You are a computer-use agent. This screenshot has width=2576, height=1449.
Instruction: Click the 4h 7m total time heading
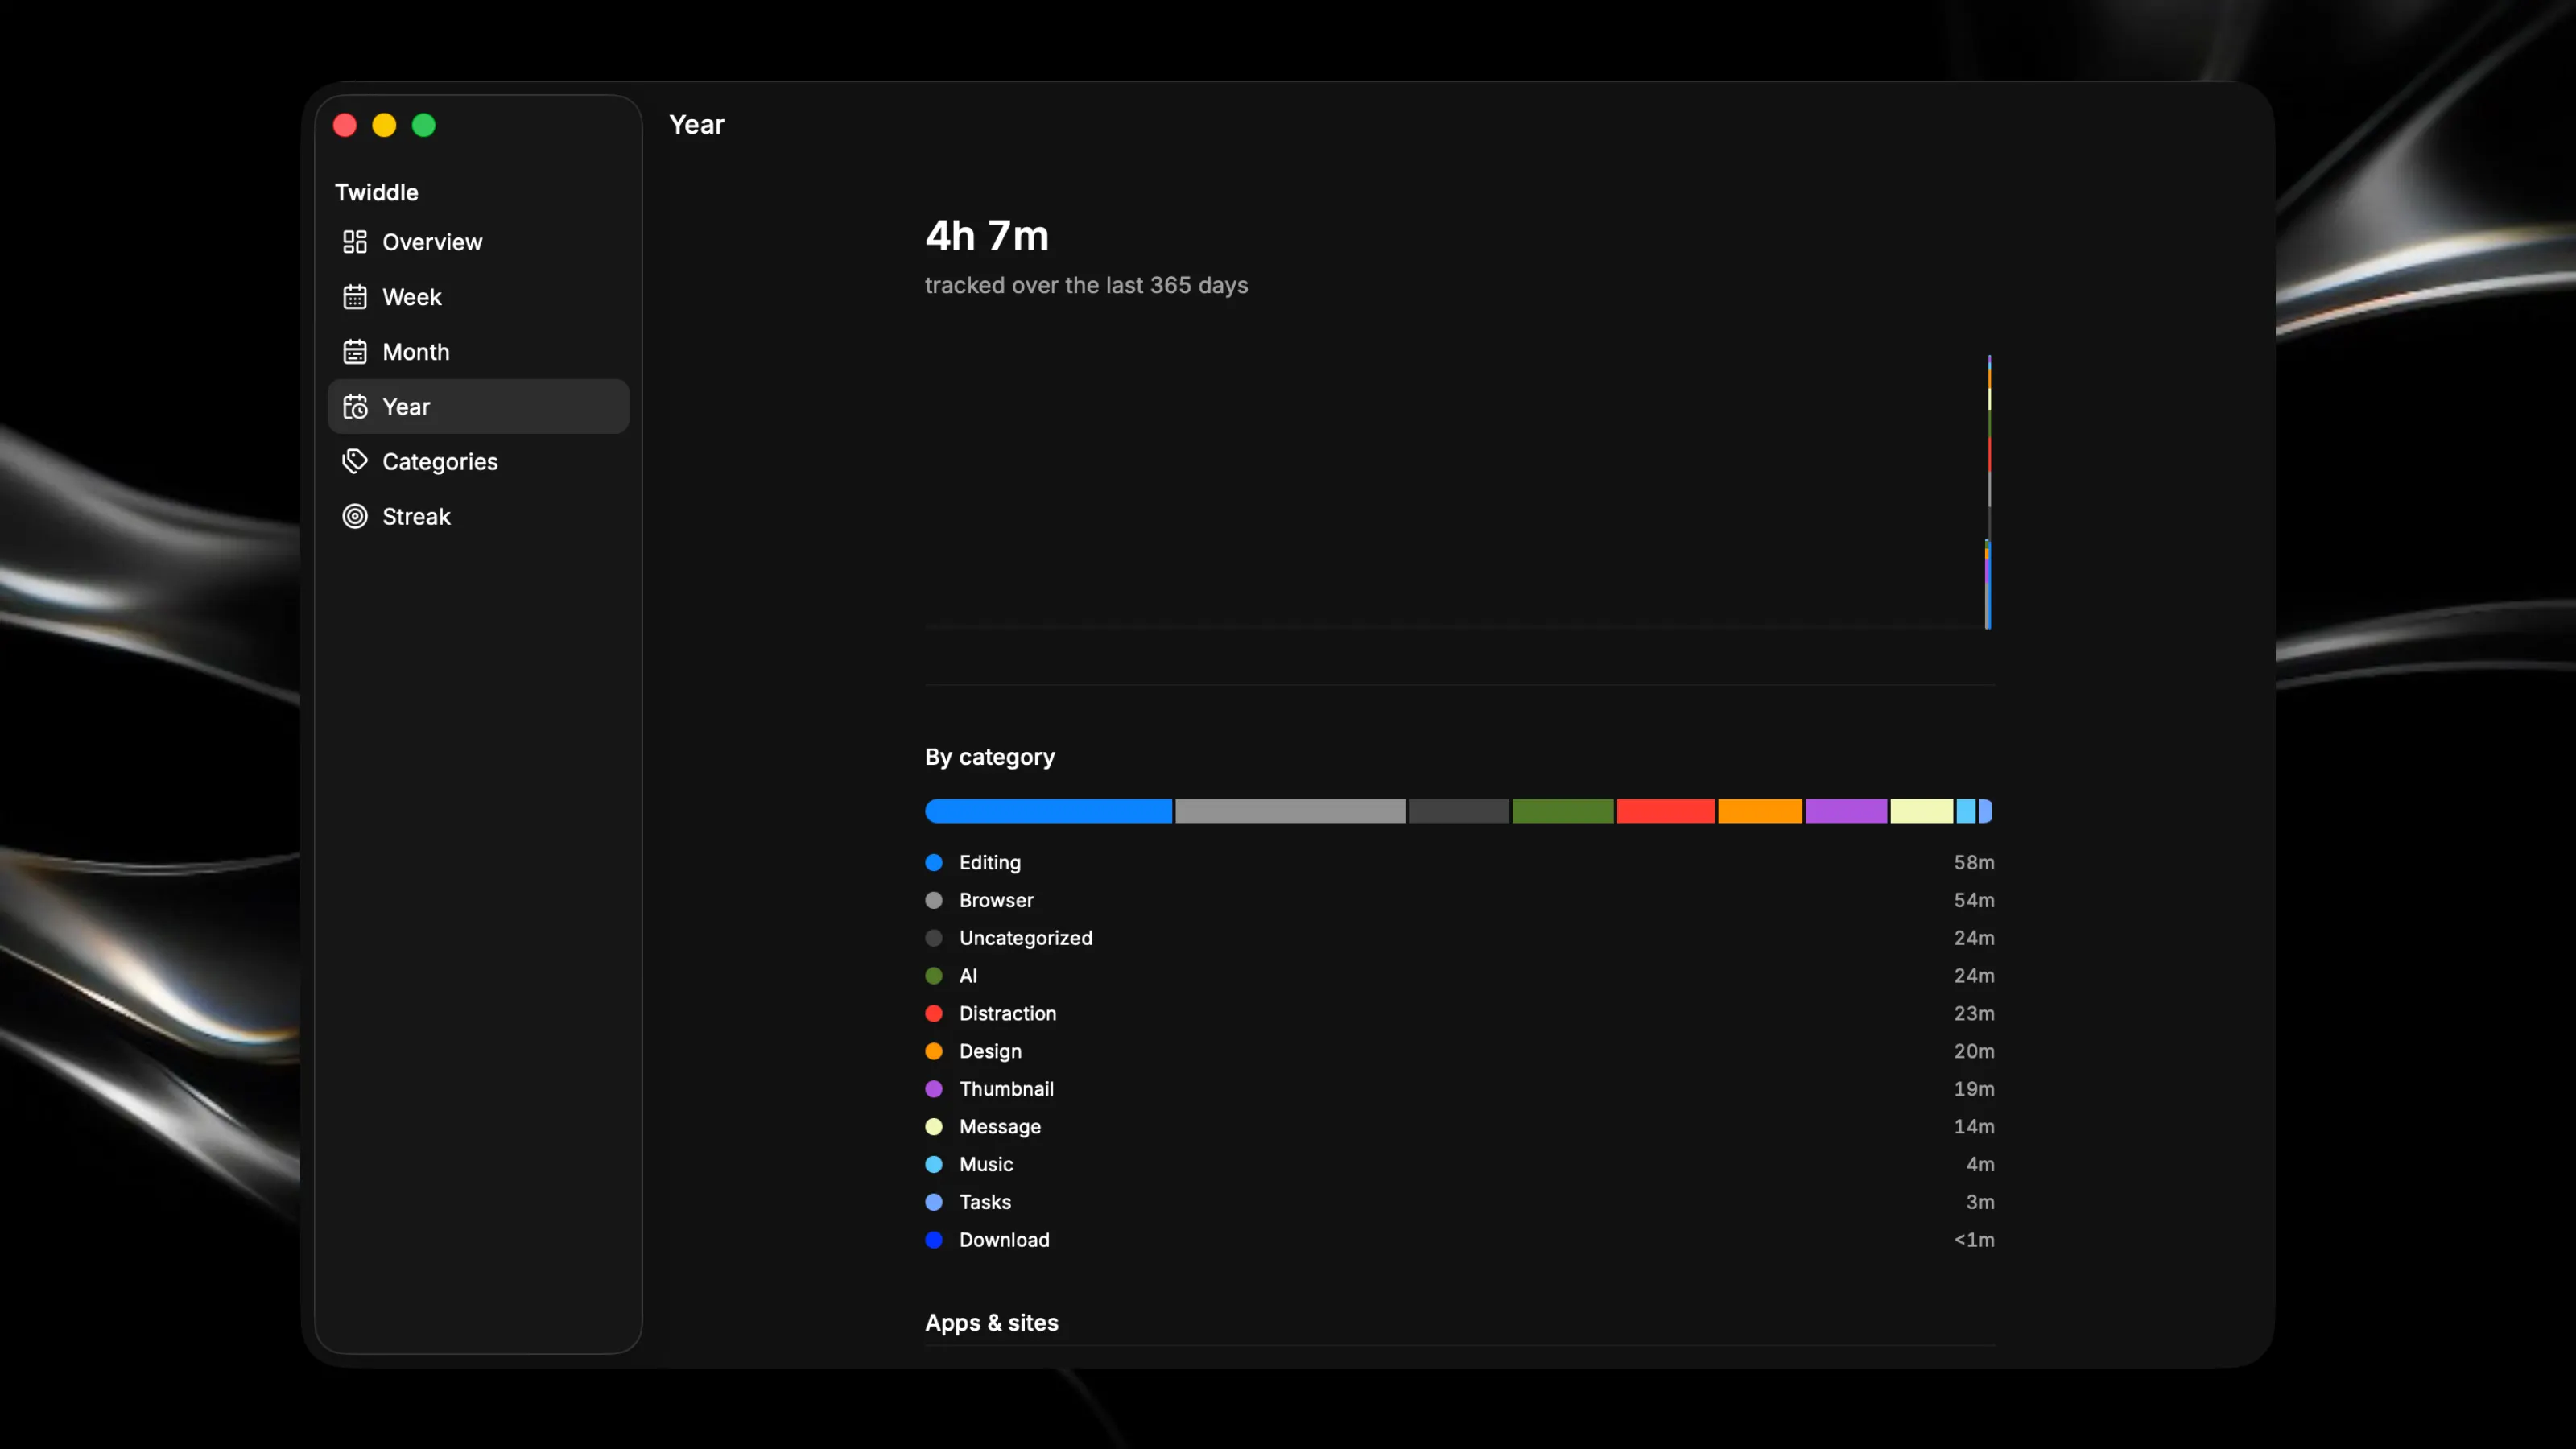[x=987, y=236]
